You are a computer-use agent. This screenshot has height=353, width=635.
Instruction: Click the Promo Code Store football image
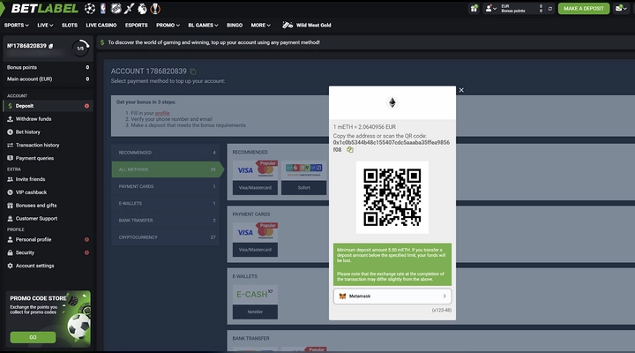[78, 324]
